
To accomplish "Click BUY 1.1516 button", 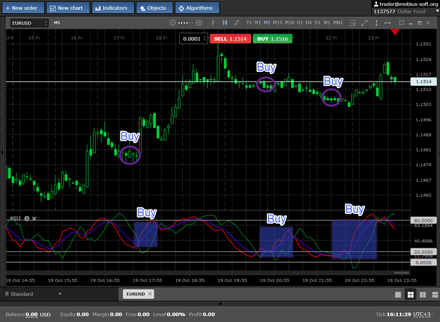I will click(272, 39).
